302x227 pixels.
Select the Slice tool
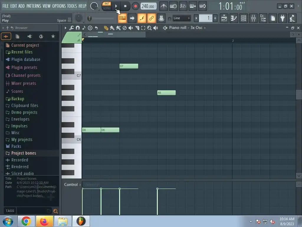(137, 28)
